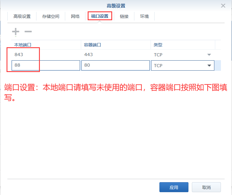Open the 链接 tab

(124, 16)
